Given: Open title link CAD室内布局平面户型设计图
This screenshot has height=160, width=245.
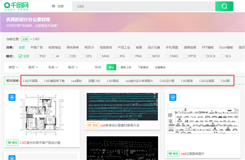Looking at the screenshot, I should click(x=40, y=143).
